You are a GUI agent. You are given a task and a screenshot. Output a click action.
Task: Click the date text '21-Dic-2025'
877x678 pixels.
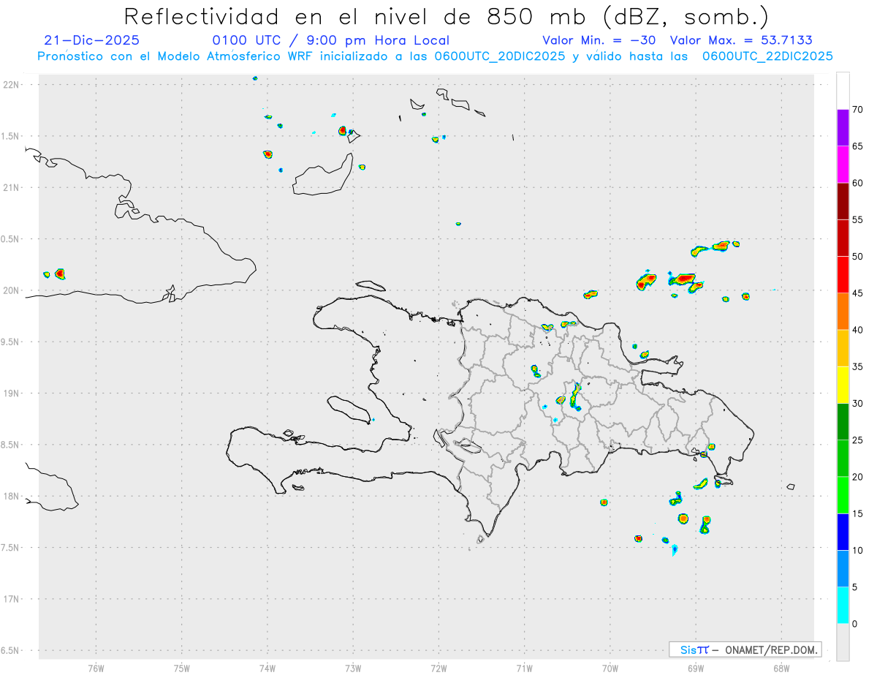pos(91,40)
